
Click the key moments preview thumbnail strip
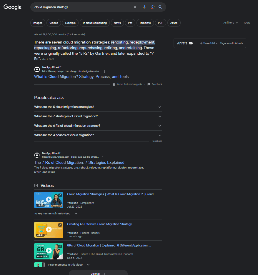[x=39, y=265]
